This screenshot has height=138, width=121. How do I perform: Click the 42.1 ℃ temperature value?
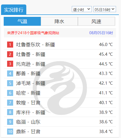106,83
